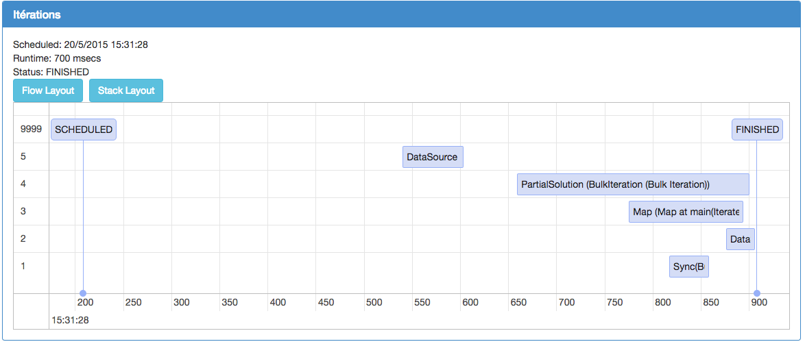Viewport: 805px width, 344px height.
Task: Click the blue dot under FINISHED line
Action: pos(757,293)
